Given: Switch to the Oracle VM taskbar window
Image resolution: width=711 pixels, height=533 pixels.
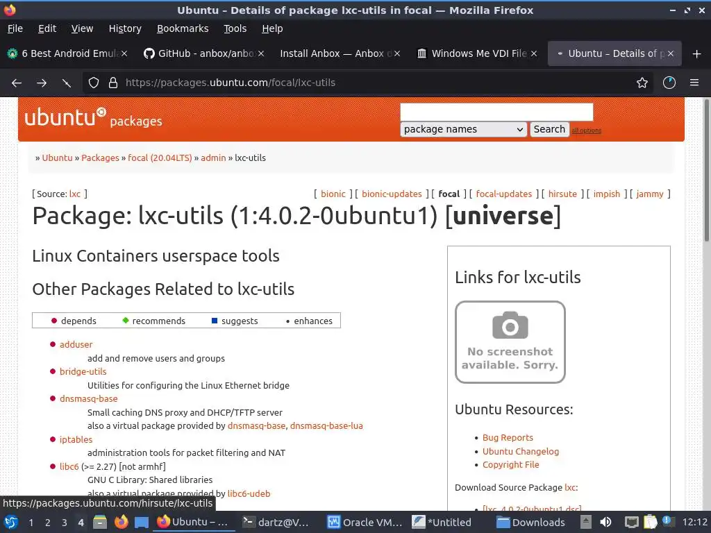Looking at the screenshot, I should pyautogui.click(x=365, y=522).
